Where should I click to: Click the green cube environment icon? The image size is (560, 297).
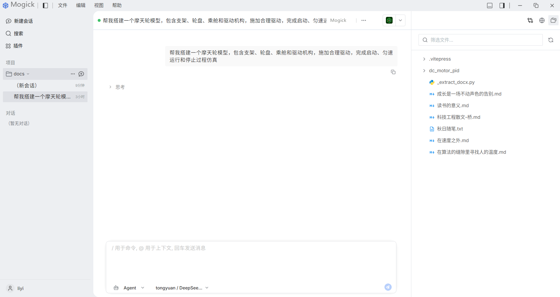(389, 20)
